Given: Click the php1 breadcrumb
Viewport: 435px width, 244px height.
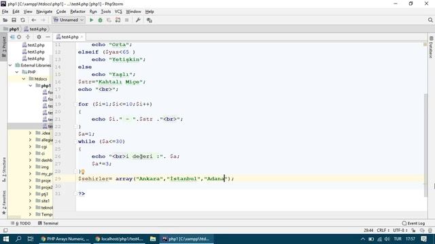Looking at the screenshot, I should coord(12,28).
